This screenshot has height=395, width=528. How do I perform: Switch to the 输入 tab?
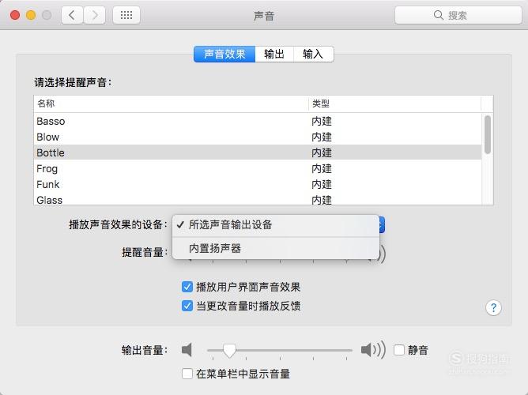[314, 55]
